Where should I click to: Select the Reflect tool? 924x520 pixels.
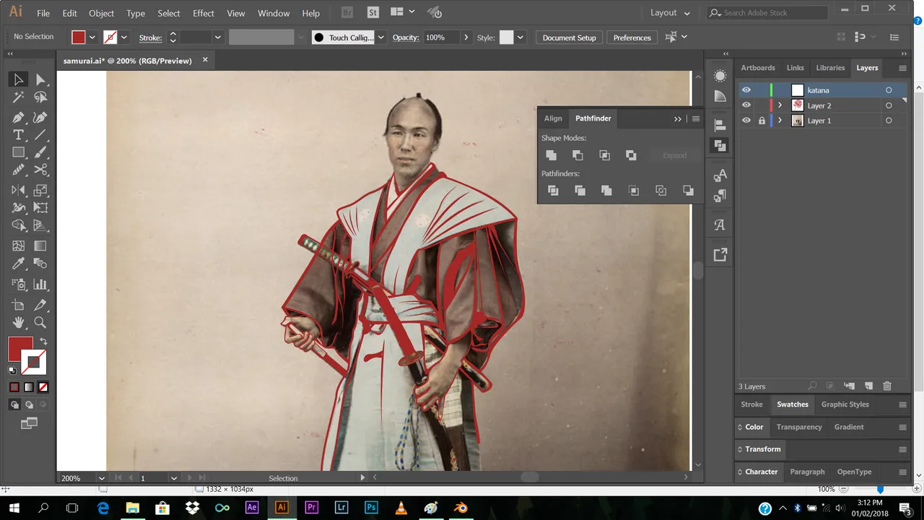tap(19, 191)
